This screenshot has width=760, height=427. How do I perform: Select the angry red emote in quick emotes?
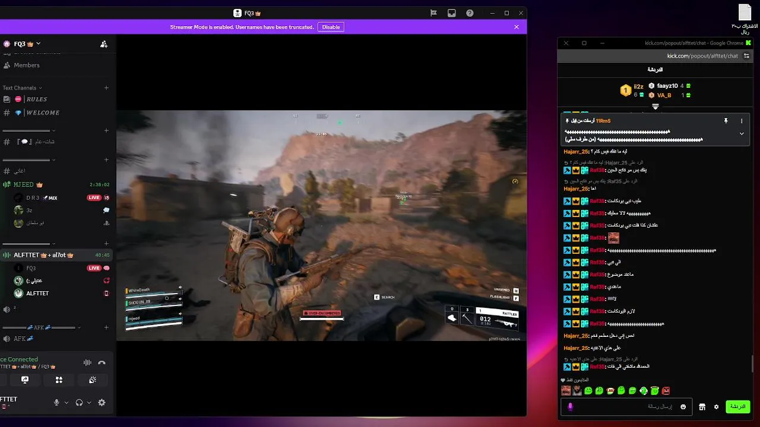666,390
